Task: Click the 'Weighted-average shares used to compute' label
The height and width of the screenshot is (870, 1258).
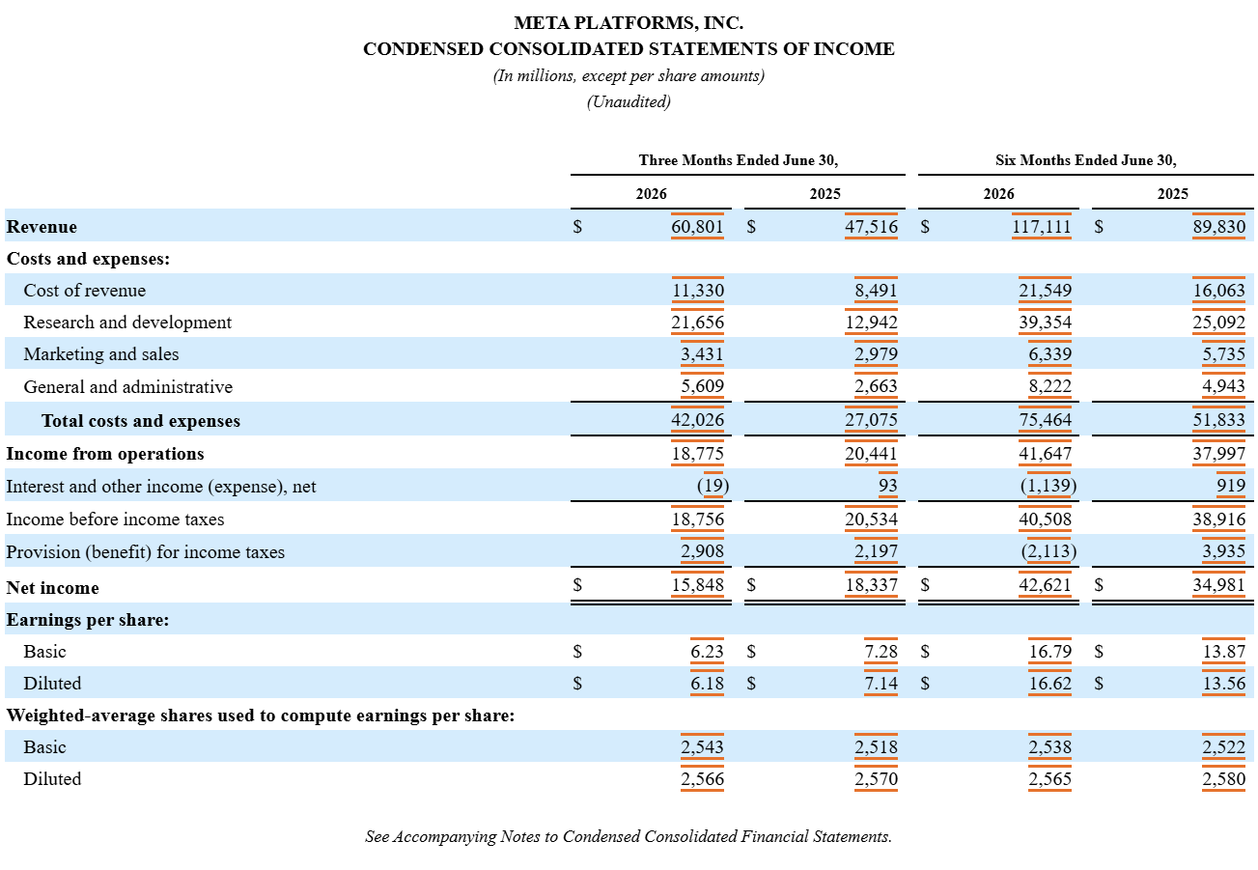Action: 261,716
